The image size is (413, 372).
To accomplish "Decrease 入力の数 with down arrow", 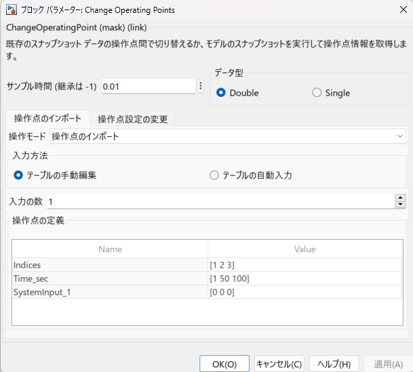I will (400, 205).
